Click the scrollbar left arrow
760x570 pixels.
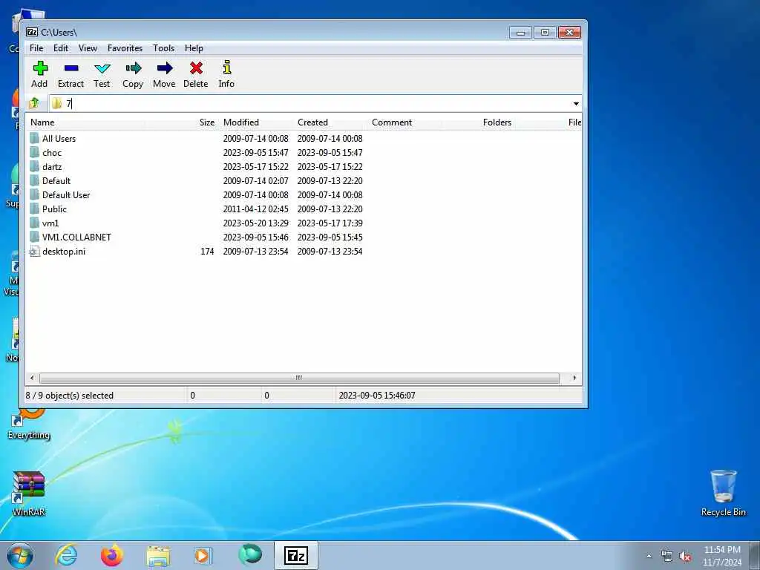(x=32, y=378)
